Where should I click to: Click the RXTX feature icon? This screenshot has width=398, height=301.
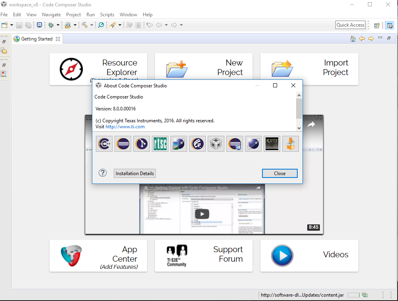[272, 144]
